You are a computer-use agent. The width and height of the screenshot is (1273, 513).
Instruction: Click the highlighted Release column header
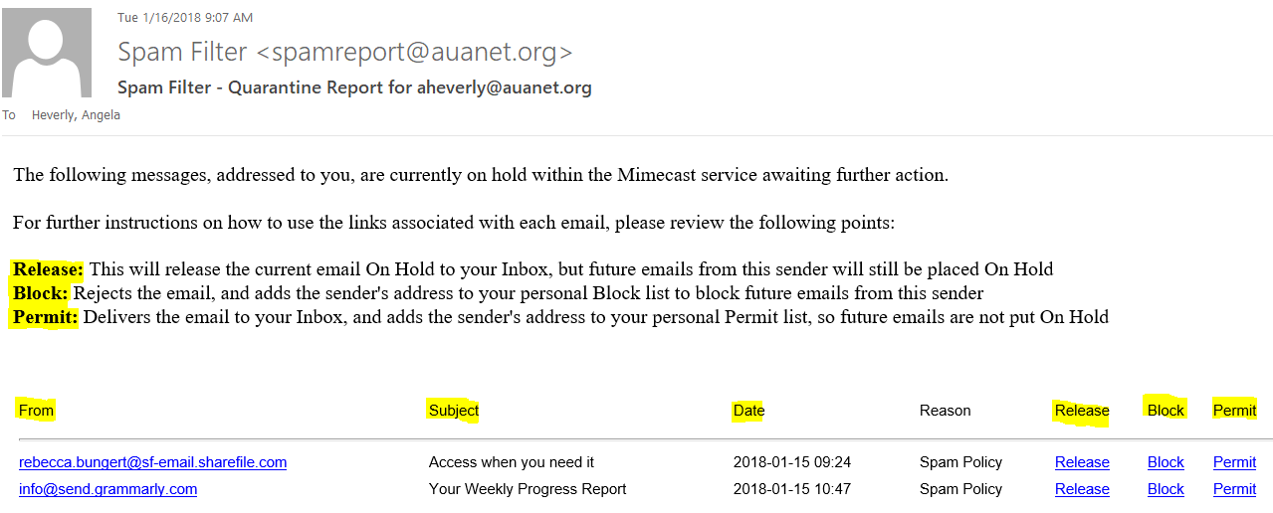coord(1082,411)
